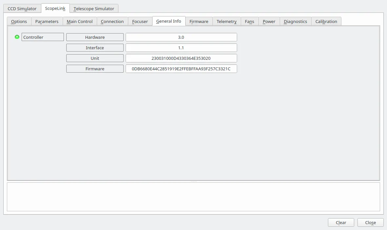Viewport: 387px width, 230px height.
Task: Click the Firmware hash value field
Action: pos(181,69)
